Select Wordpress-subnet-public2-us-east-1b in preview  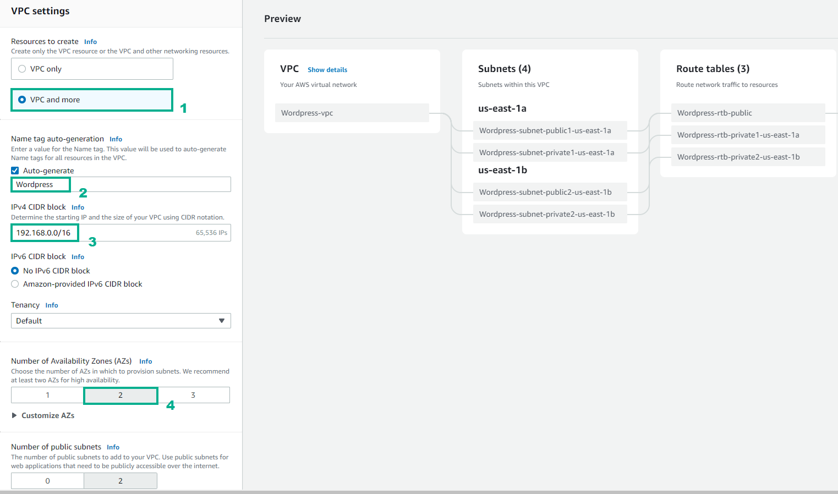550,192
